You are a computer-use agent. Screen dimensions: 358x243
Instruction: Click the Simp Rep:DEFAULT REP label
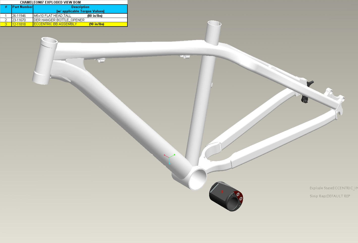(x=330, y=196)
